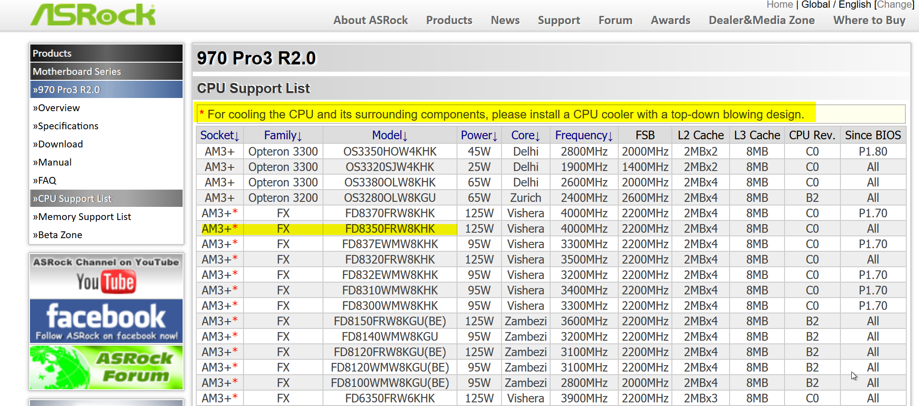Sort table by Model column
Viewport: 919px width, 406px height.
pos(390,135)
